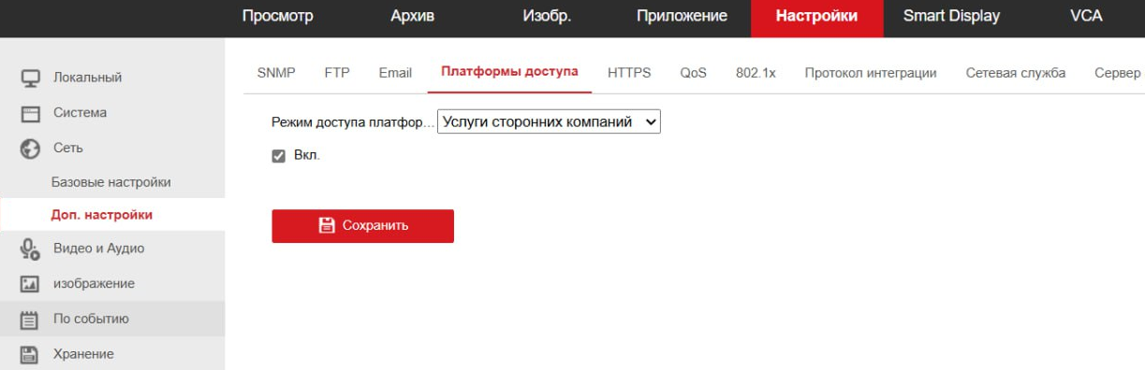This screenshot has width=1145, height=370.
Task: Open the Сетевая служба tab
Action: point(1015,74)
